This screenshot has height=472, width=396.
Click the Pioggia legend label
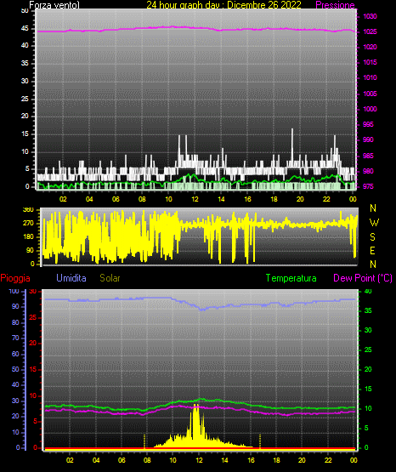pyautogui.click(x=15, y=278)
